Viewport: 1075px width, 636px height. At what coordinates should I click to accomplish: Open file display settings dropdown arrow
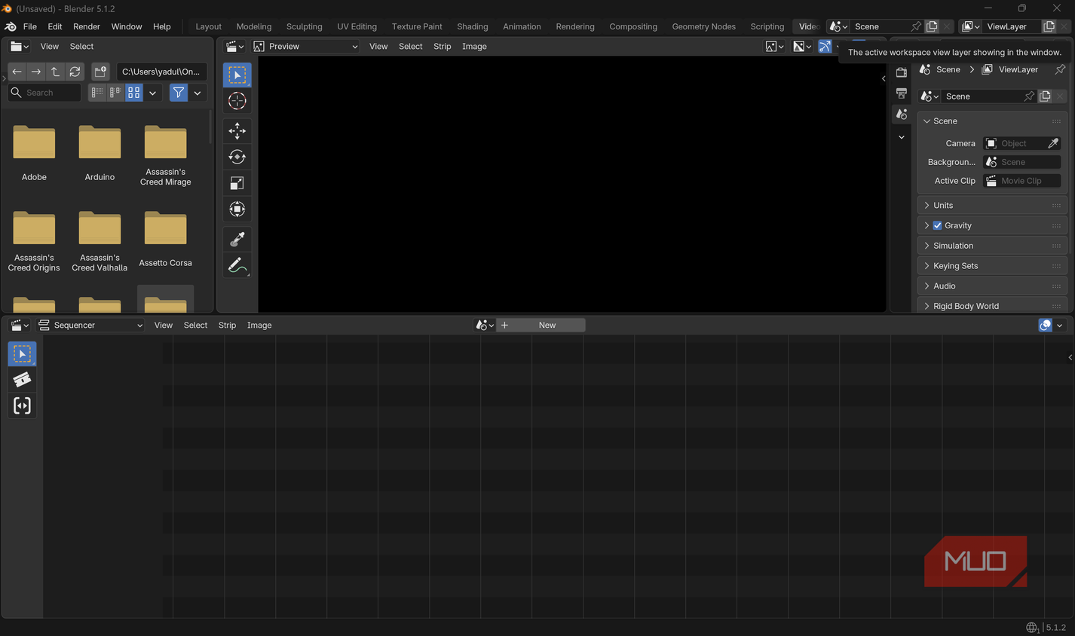coord(152,93)
